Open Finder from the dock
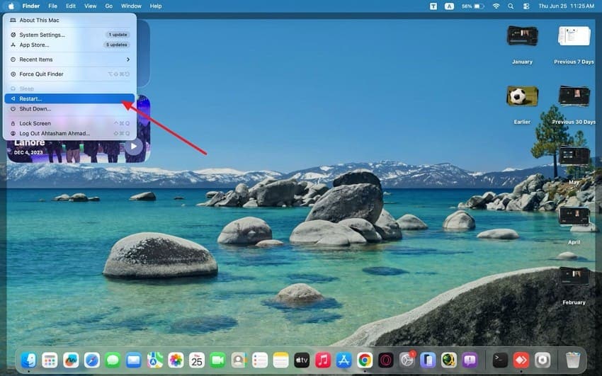 tap(29, 360)
